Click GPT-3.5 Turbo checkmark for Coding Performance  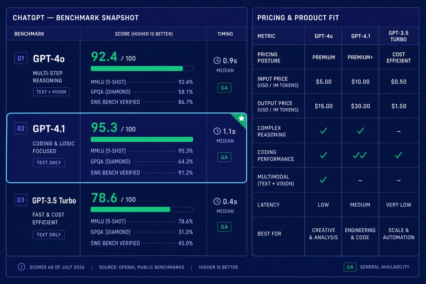[x=399, y=155]
